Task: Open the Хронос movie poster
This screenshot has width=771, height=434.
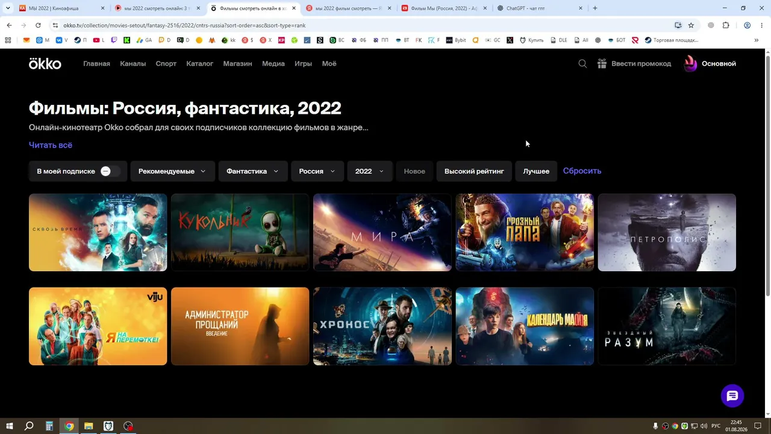Action: (x=382, y=326)
